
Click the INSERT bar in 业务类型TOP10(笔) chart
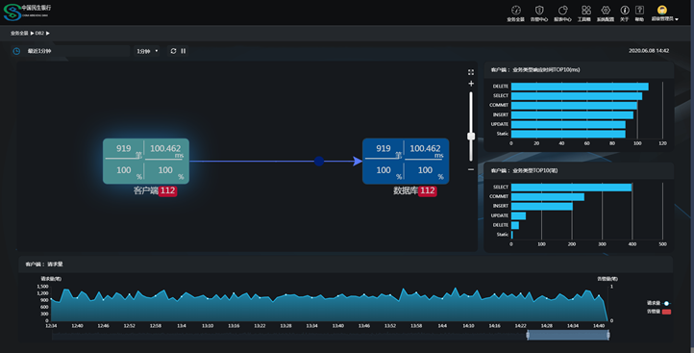[x=542, y=207]
